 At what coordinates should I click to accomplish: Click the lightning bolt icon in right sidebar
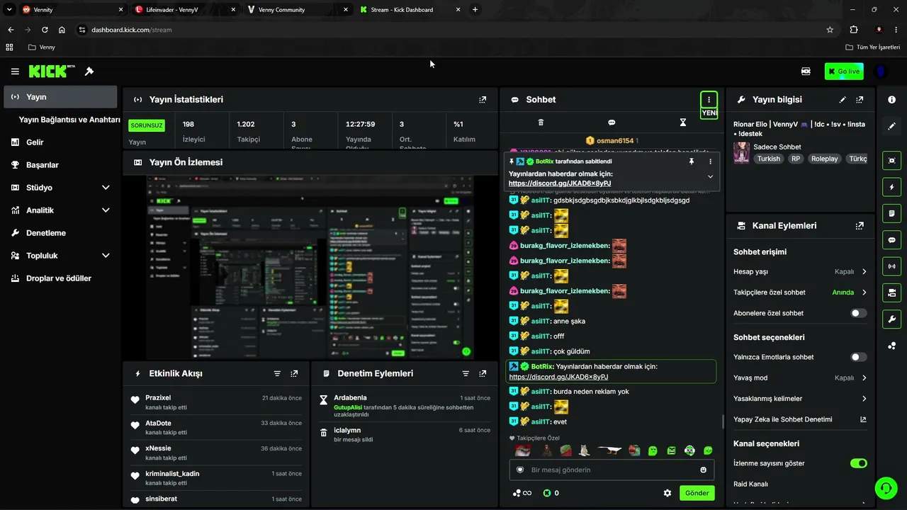892,187
